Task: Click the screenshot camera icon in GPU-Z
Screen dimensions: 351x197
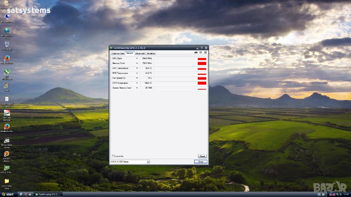Action: click(196, 53)
